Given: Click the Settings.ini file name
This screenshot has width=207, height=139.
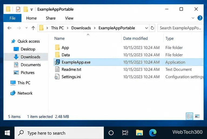Looking at the screenshot, I should click(x=71, y=77).
